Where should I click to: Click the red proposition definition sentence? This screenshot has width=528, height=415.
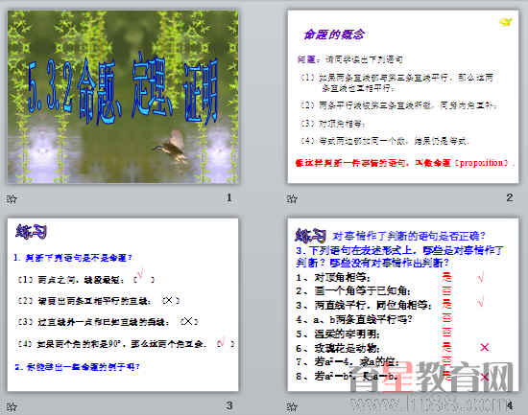coord(404,163)
